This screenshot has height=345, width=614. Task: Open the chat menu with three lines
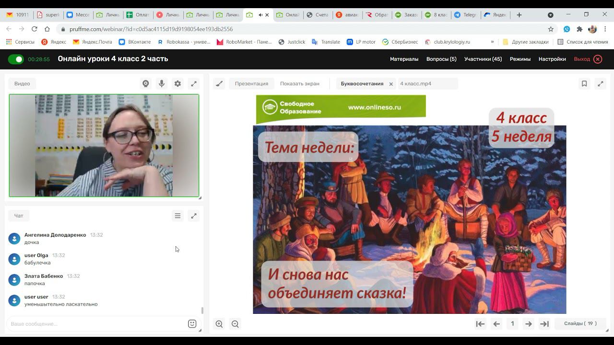177,216
